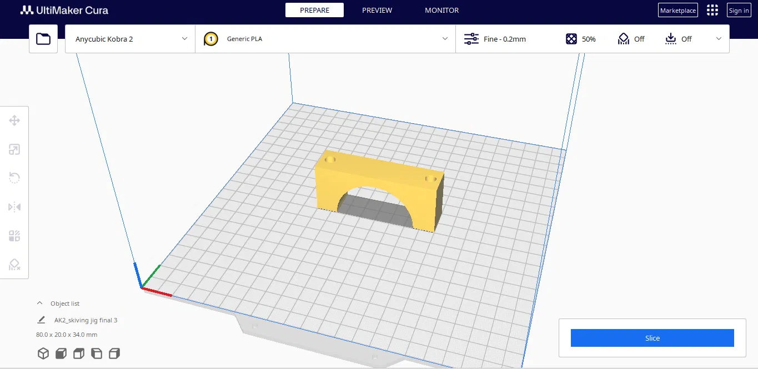
Task: Click the 50% infill value
Action: 589,39
